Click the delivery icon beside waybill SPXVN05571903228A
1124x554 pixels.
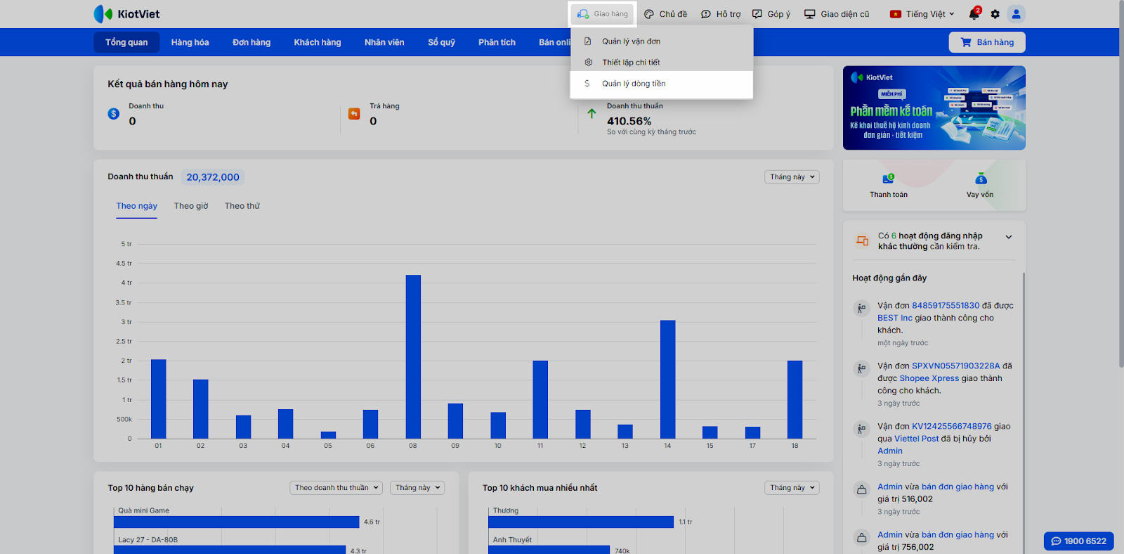coord(861,368)
